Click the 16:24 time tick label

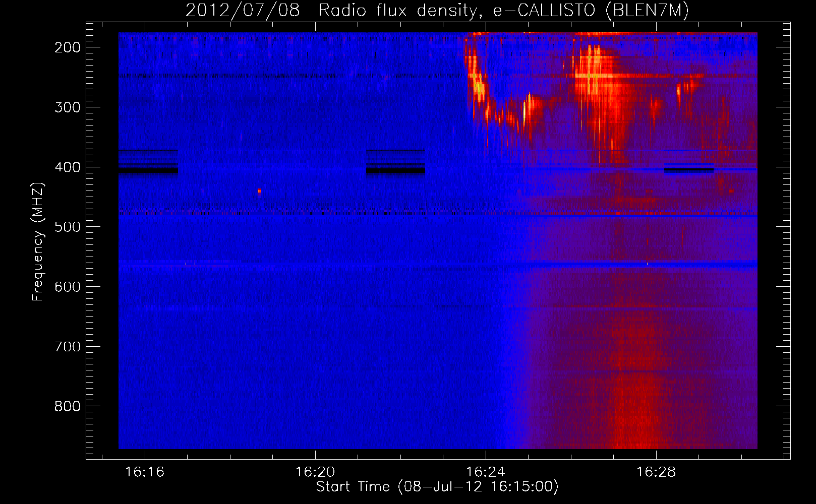point(486,472)
